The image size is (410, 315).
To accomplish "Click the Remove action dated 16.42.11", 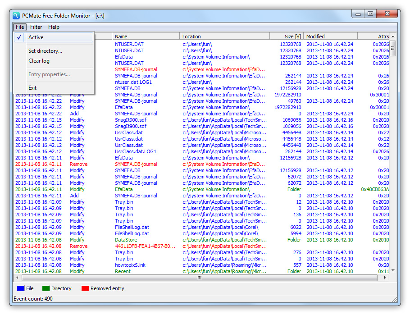I will [x=78, y=164].
